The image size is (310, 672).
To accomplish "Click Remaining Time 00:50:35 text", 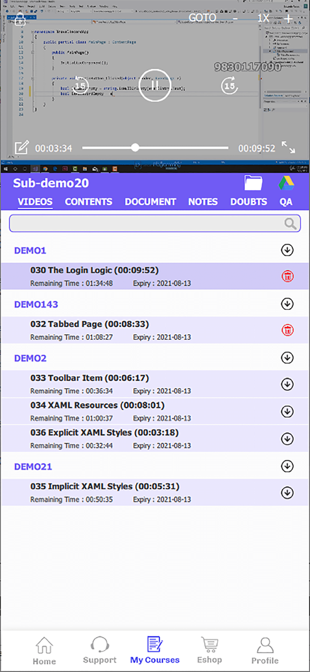I will [72, 499].
